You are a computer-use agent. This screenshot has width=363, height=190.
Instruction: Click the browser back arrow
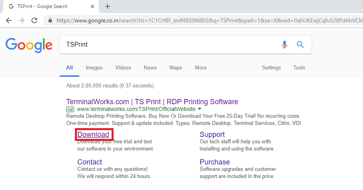(9, 20)
